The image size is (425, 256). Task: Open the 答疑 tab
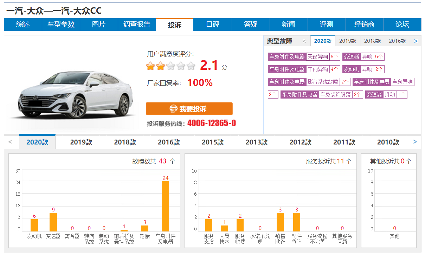[x=251, y=25]
